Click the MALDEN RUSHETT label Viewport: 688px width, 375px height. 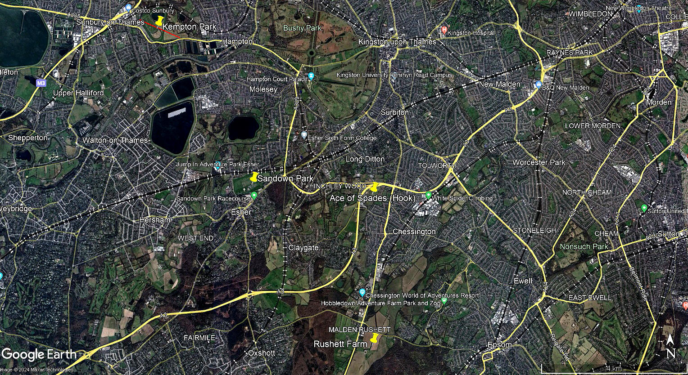coord(360,330)
